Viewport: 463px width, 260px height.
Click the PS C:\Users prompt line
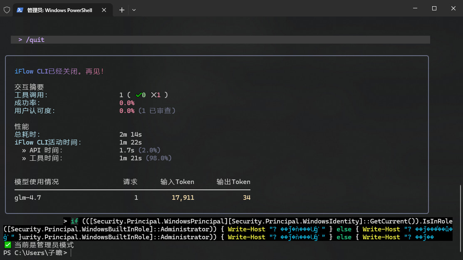pos(35,253)
